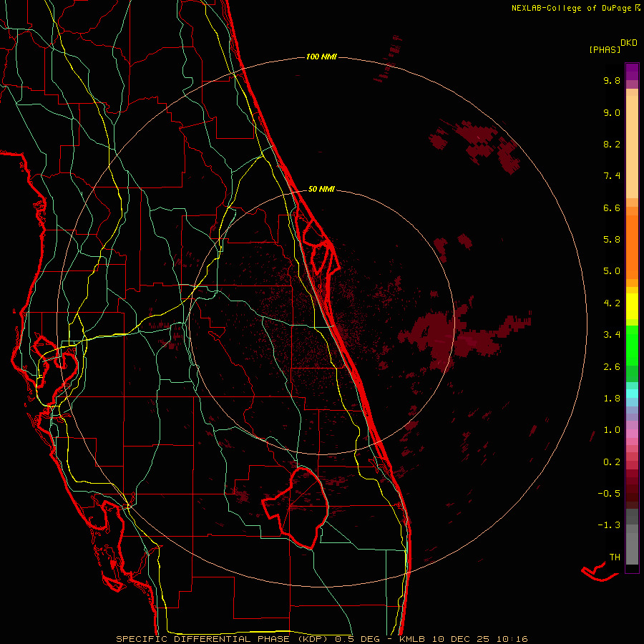Click the TH label at the legend bottom
Image resolution: width=644 pixels, height=644 pixels.
click(x=615, y=557)
